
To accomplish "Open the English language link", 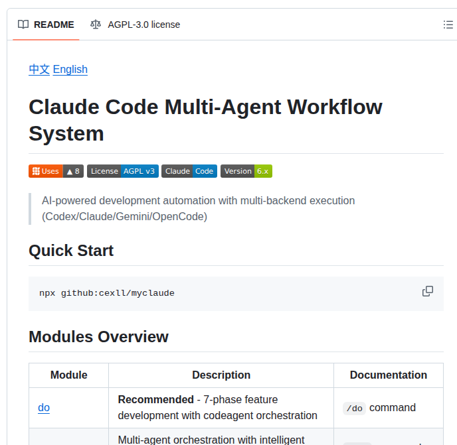I will tap(70, 70).
